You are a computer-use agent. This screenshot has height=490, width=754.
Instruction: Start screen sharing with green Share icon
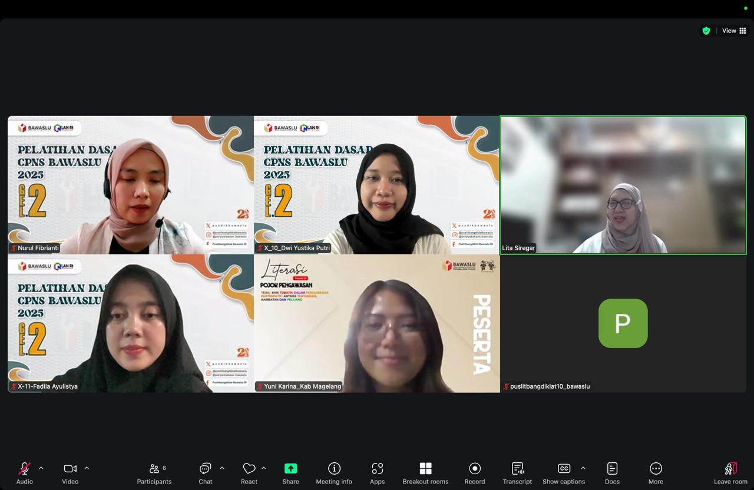(290, 469)
